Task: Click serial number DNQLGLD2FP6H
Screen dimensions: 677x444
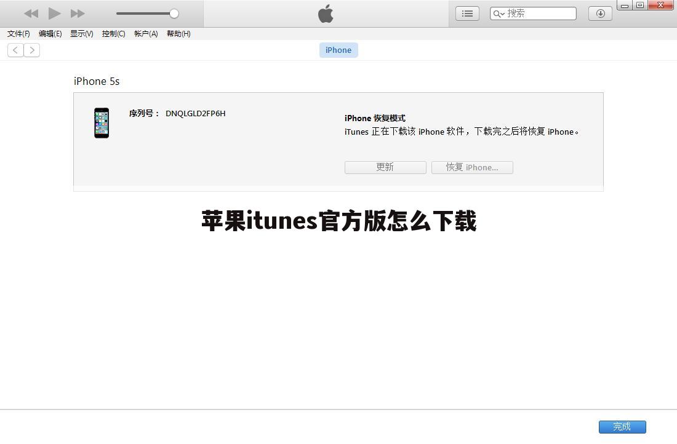Action: point(196,114)
